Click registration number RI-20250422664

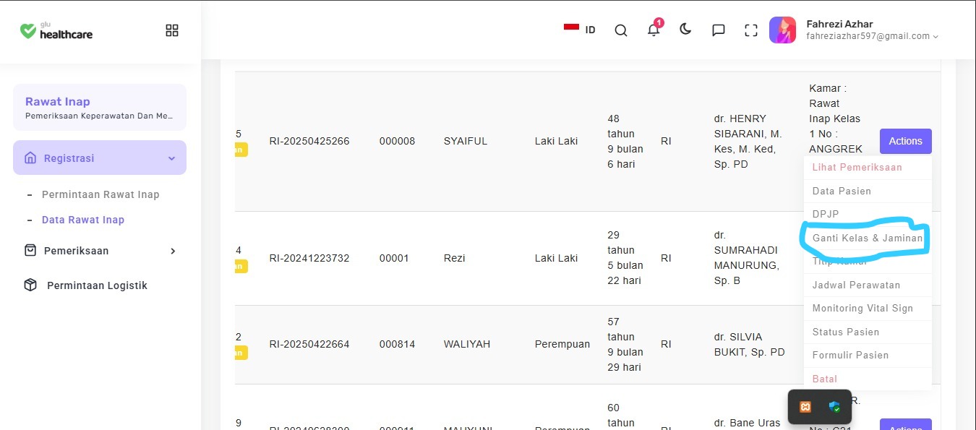pos(309,344)
